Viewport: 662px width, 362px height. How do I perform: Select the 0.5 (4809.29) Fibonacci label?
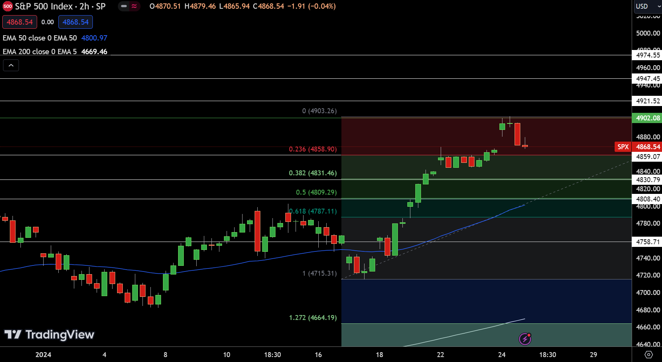tap(316, 192)
